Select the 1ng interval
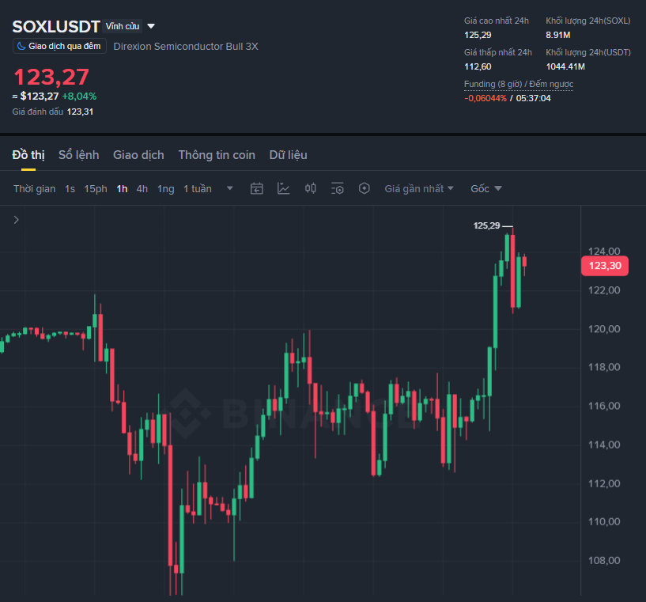Viewport: 646px width, 602px height. [x=165, y=189]
